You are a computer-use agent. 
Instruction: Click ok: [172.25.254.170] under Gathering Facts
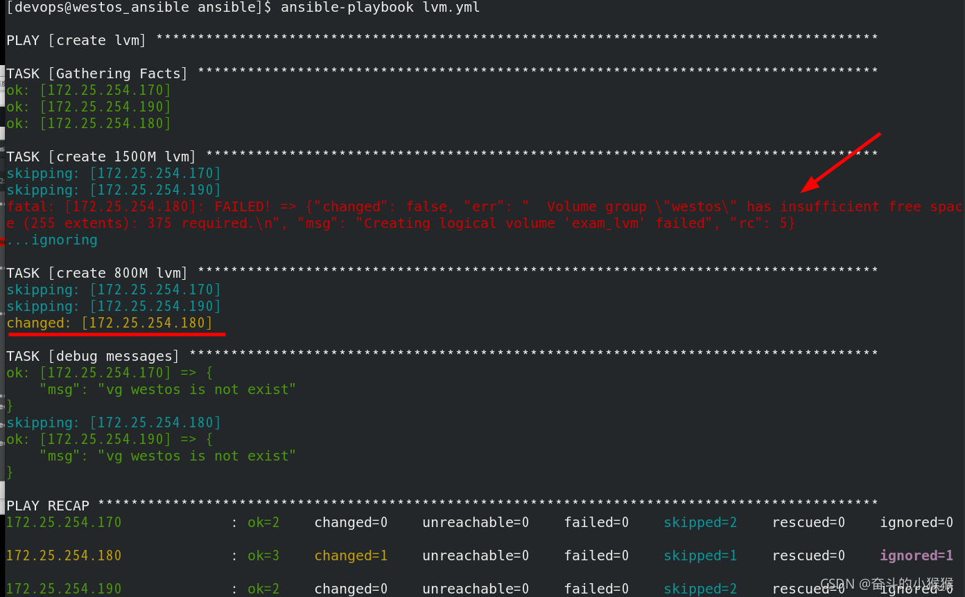[89, 91]
